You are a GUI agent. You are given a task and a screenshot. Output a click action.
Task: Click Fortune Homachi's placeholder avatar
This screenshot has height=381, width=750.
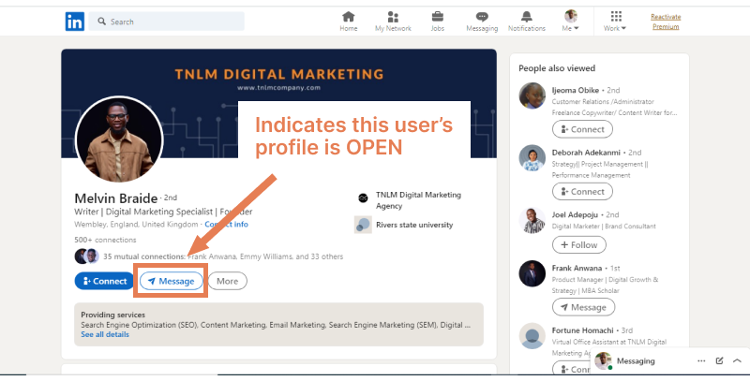(x=532, y=336)
